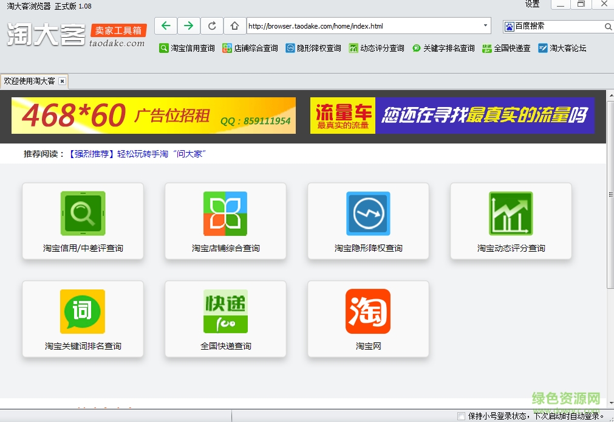Enable 保持小号登录状态 checkbox
The width and height of the screenshot is (614, 422).
tap(462, 416)
